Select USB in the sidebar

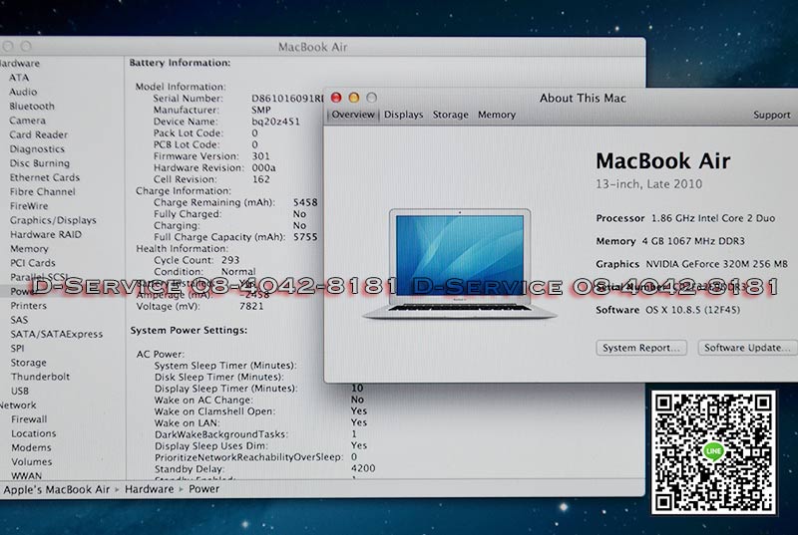click(x=20, y=391)
